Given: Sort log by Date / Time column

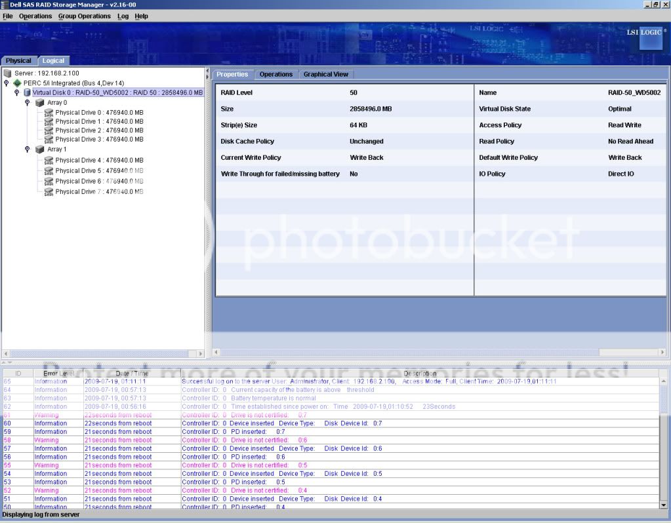Looking at the screenshot, I should (x=132, y=374).
